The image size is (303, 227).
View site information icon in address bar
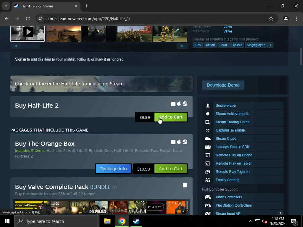pos(40,19)
